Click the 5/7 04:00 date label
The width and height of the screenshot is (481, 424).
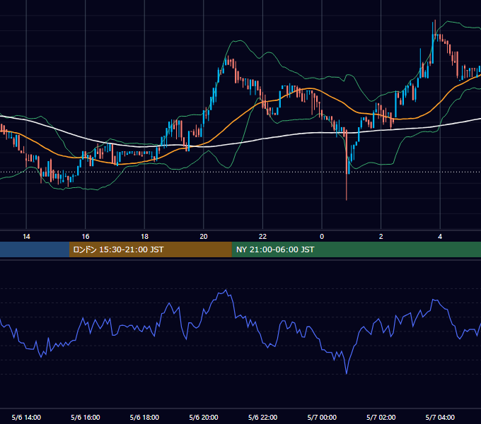click(x=440, y=417)
